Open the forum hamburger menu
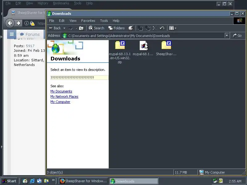Viewport: 247px width, 185px height. tap(12, 34)
